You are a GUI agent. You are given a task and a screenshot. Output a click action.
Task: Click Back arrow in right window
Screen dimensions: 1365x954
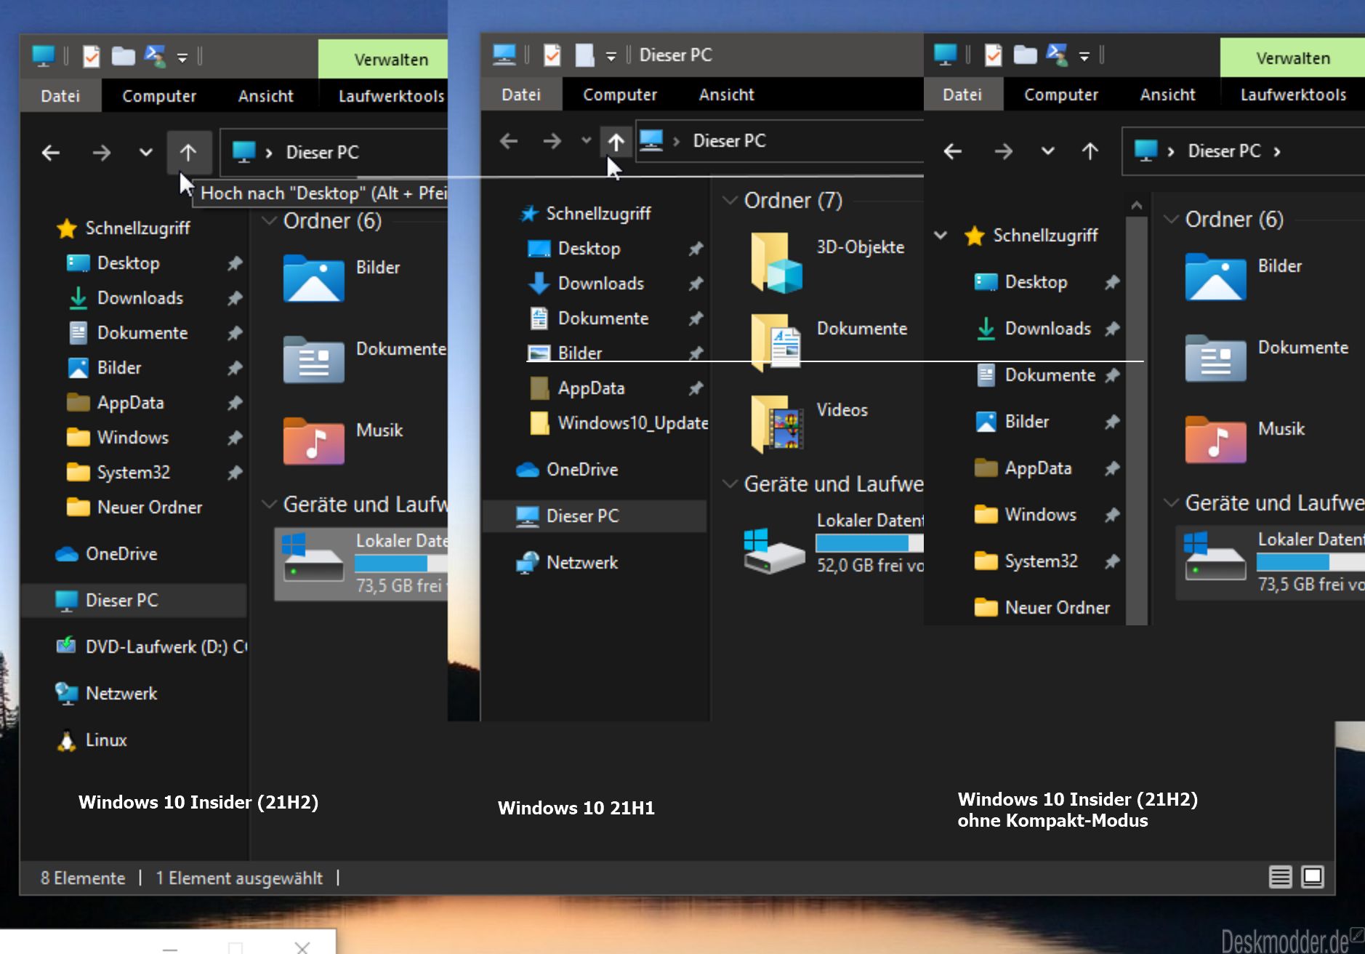953,151
